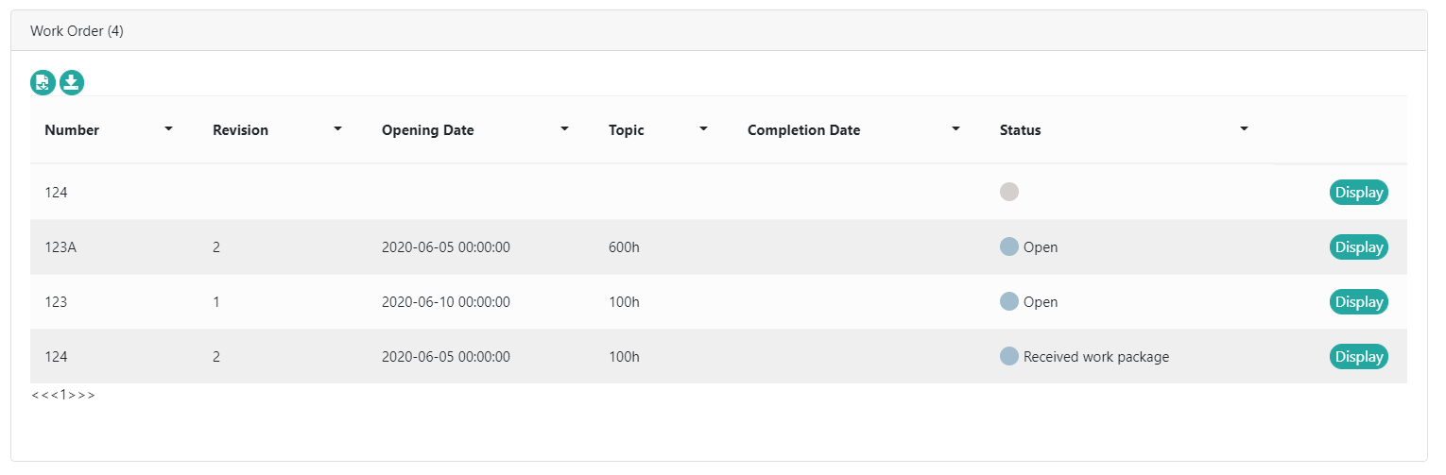
Task: Click the export document icon above the table
Action: [43, 83]
